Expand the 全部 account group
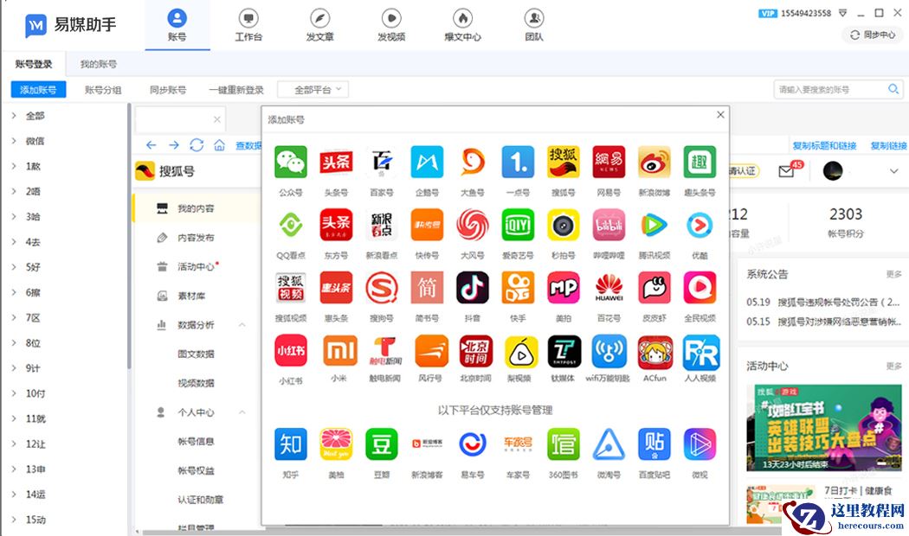Image resolution: width=909 pixels, height=536 pixels. (x=14, y=116)
